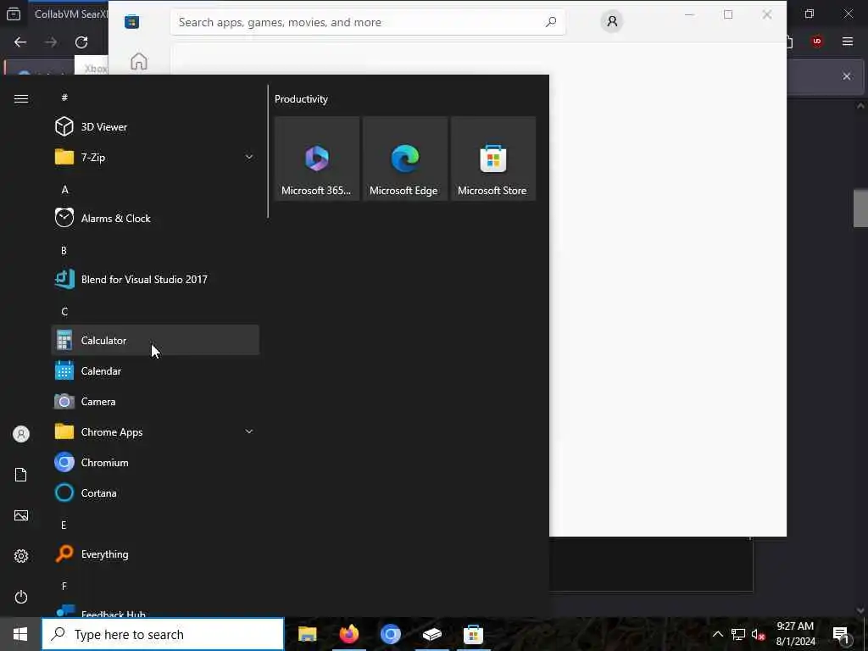The image size is (868, 651).
Task: Jump to letter C section header
Action: pos(64,312)
